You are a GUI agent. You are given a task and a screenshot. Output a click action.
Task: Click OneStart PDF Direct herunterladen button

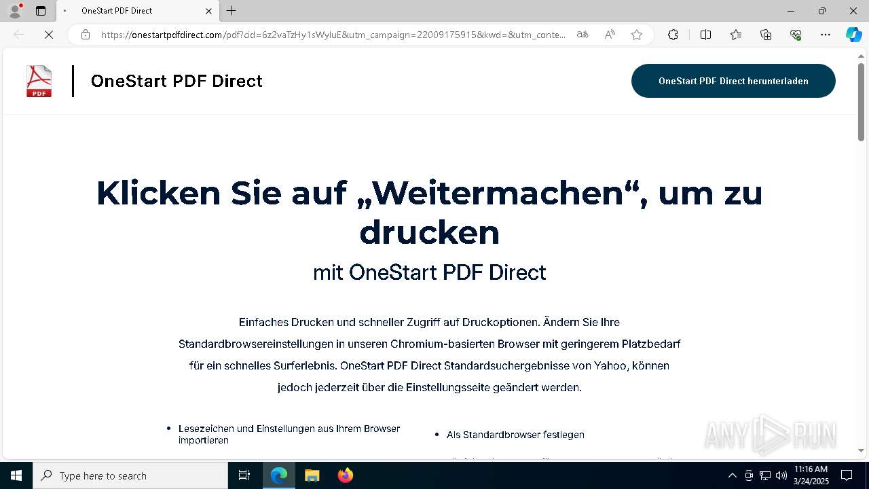733,81
